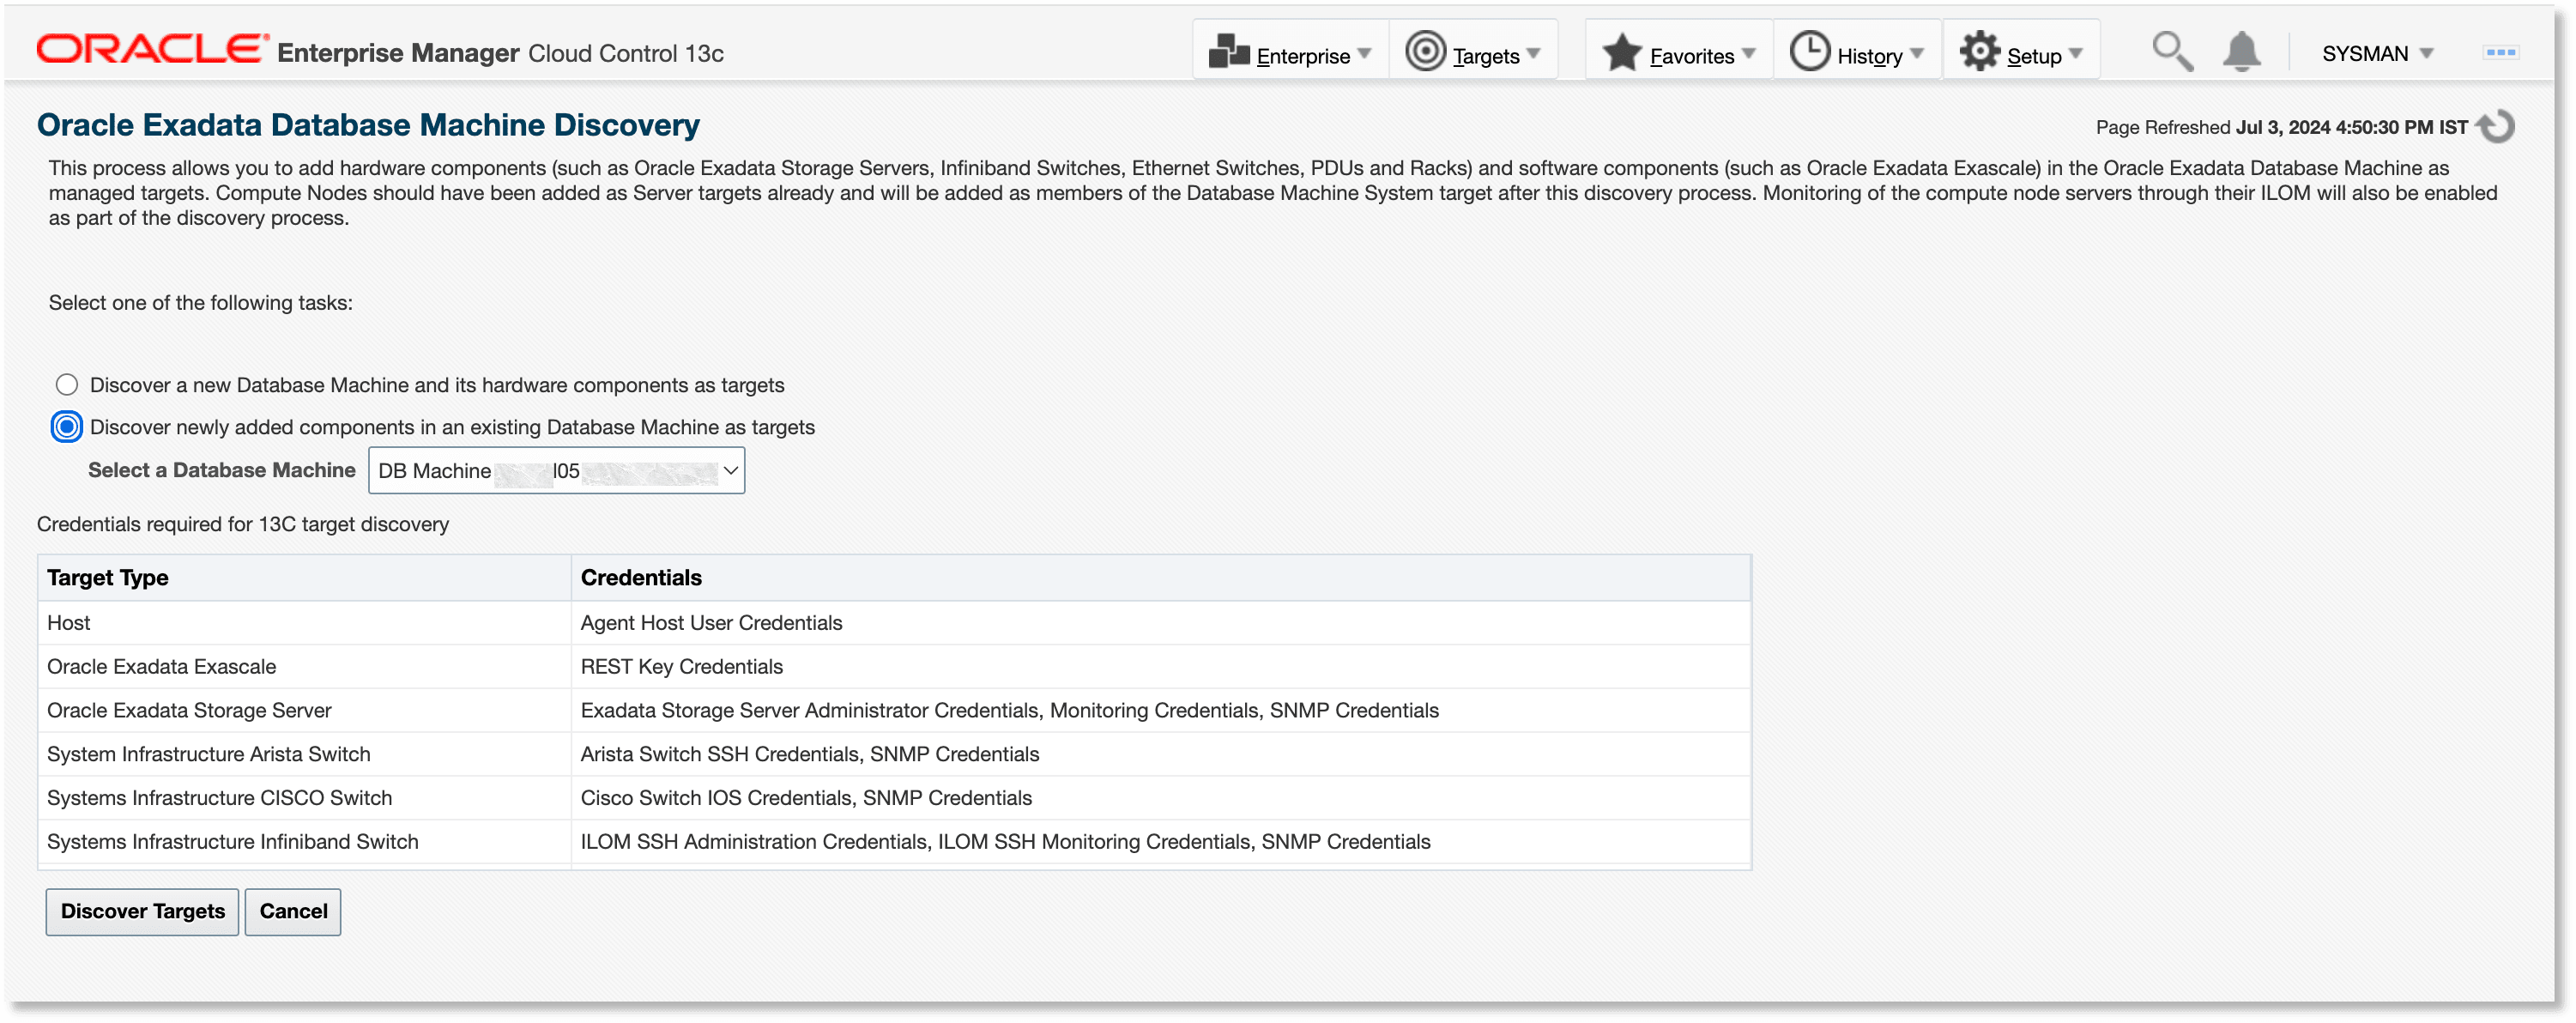Open the Select a Database Machine dropdown

pyautogui.click(x=729, y=470)
